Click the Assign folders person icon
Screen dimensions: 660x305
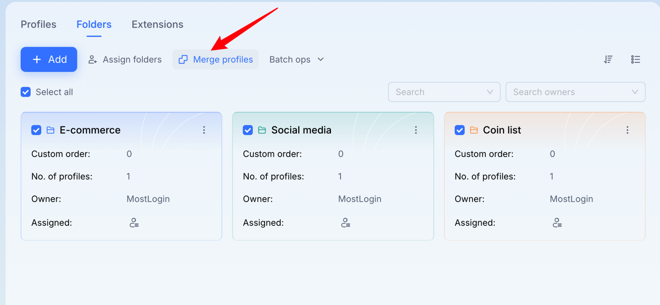pos(92,60)
